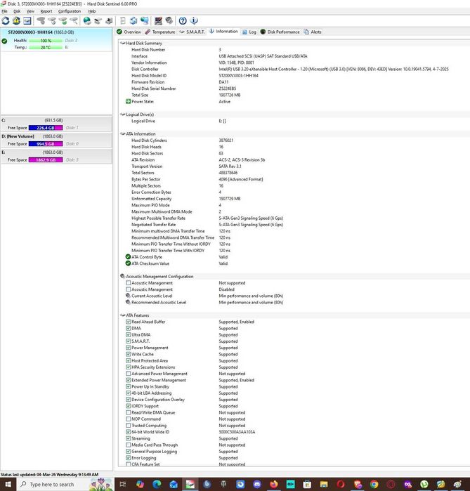Click the monitor configuration toolbar icon
Viewport: 470px width, 491px height.
point(158,20)
